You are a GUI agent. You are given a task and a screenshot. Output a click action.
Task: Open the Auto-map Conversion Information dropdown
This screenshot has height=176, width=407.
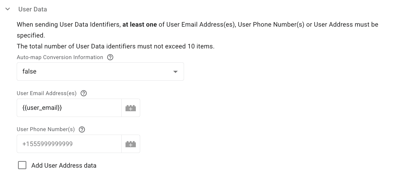(x=100, y=72)
